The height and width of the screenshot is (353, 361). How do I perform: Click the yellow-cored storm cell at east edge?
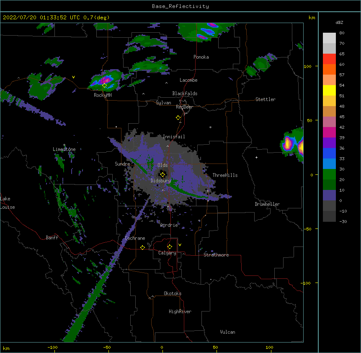pyautogui.click(x=288, y=143)
